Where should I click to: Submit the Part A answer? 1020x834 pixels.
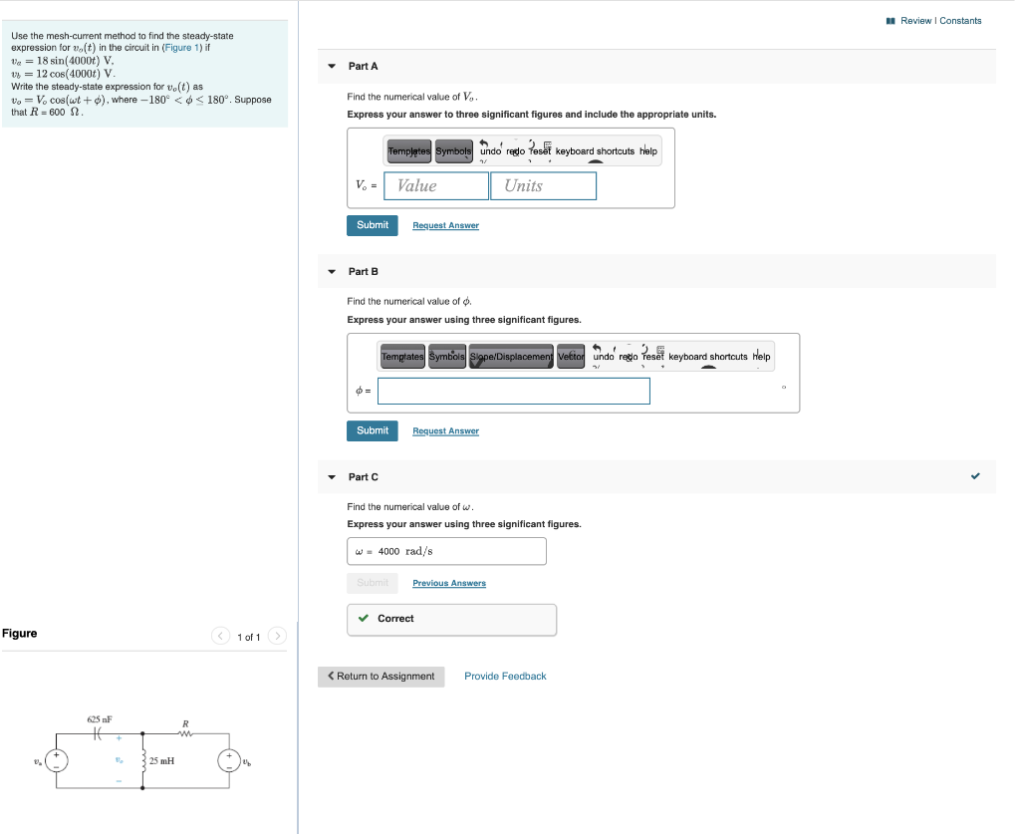372,225
